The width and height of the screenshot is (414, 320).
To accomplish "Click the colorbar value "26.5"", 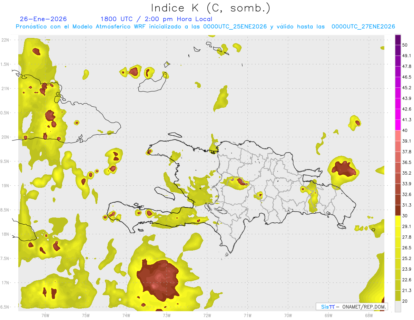I will click(407, 248).
